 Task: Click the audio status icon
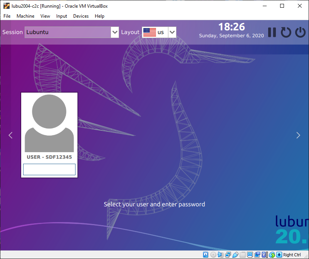pyautogui.click(x=220, y=255)
